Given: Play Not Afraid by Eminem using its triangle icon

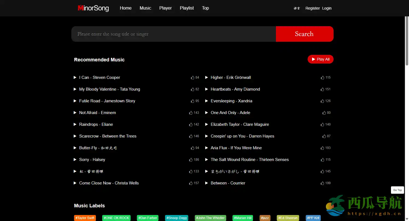Looking at the screenshot, I should coord(75,113).
